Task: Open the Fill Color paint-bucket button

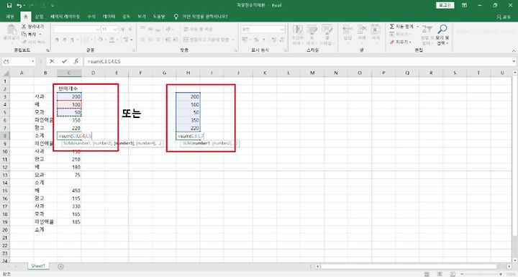Action: 101,40
